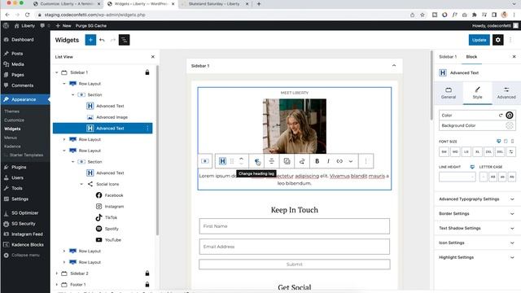The height and width of the screenshot is (293, 521).
Task: Collapse Sidebar 1 tree in List View
Action: tap(57, 72)
